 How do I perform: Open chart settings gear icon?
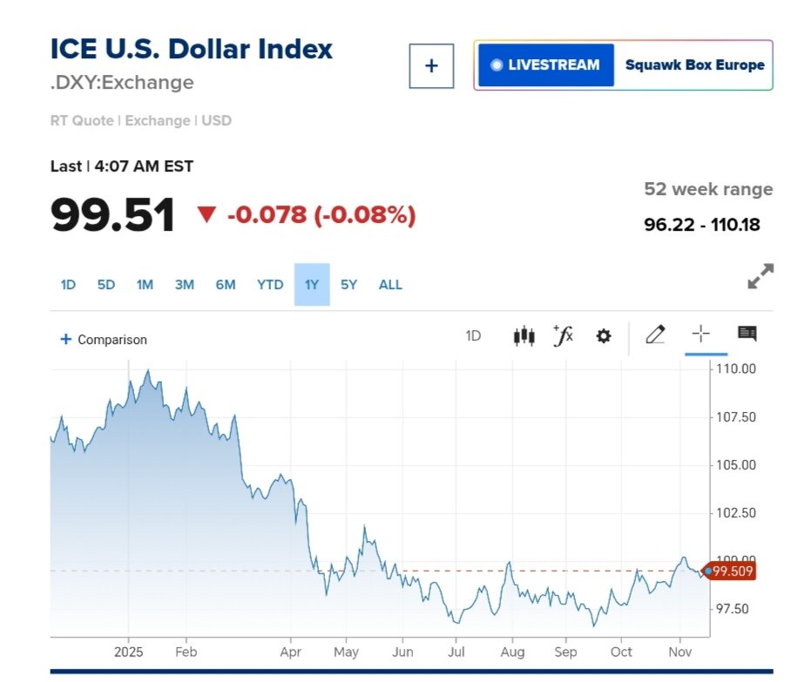[x=603, y=336]
